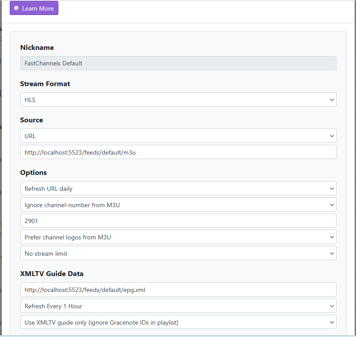
Task: Open the Refresh Every 1 Hour dropdown
Action: point(178,306)
